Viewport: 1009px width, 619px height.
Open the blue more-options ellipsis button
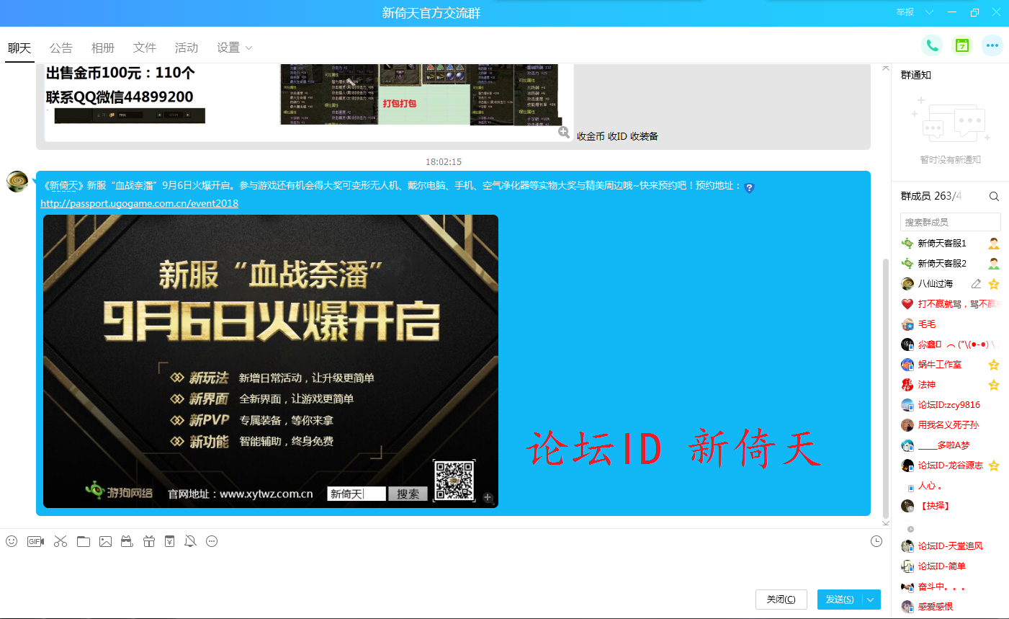[992, 45]
